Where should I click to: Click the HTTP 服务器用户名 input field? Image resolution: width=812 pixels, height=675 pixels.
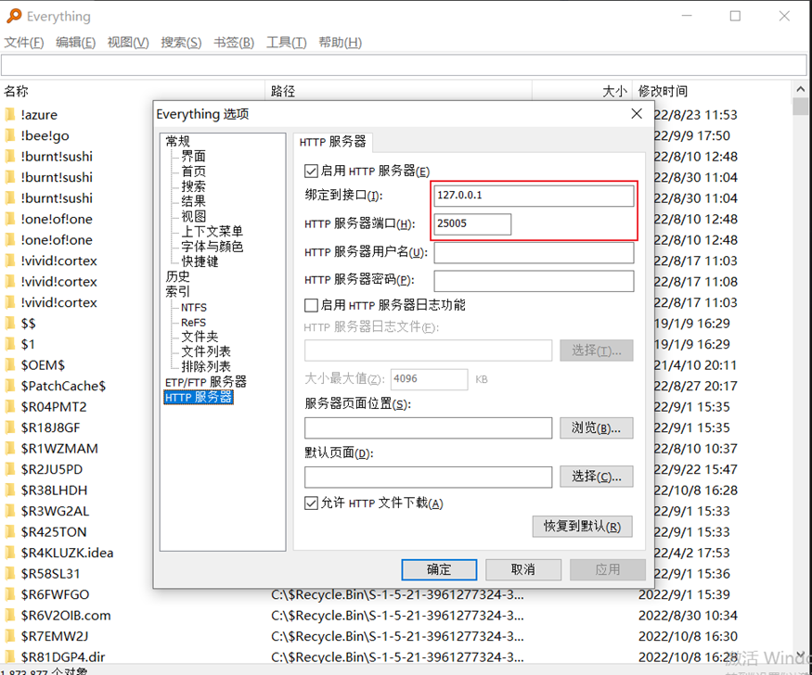[534, 252]
